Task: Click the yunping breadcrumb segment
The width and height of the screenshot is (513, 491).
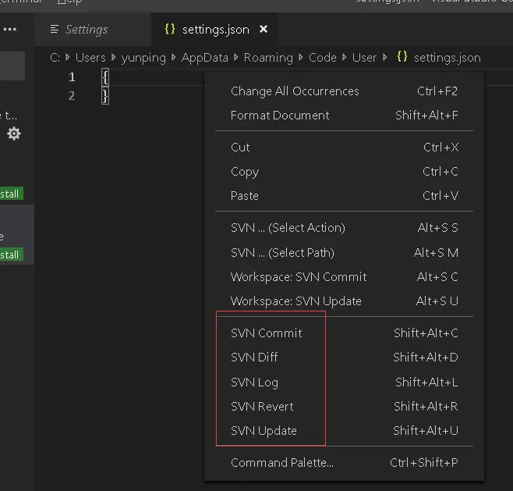Action: pyautogui.click(x=143, y=58)
